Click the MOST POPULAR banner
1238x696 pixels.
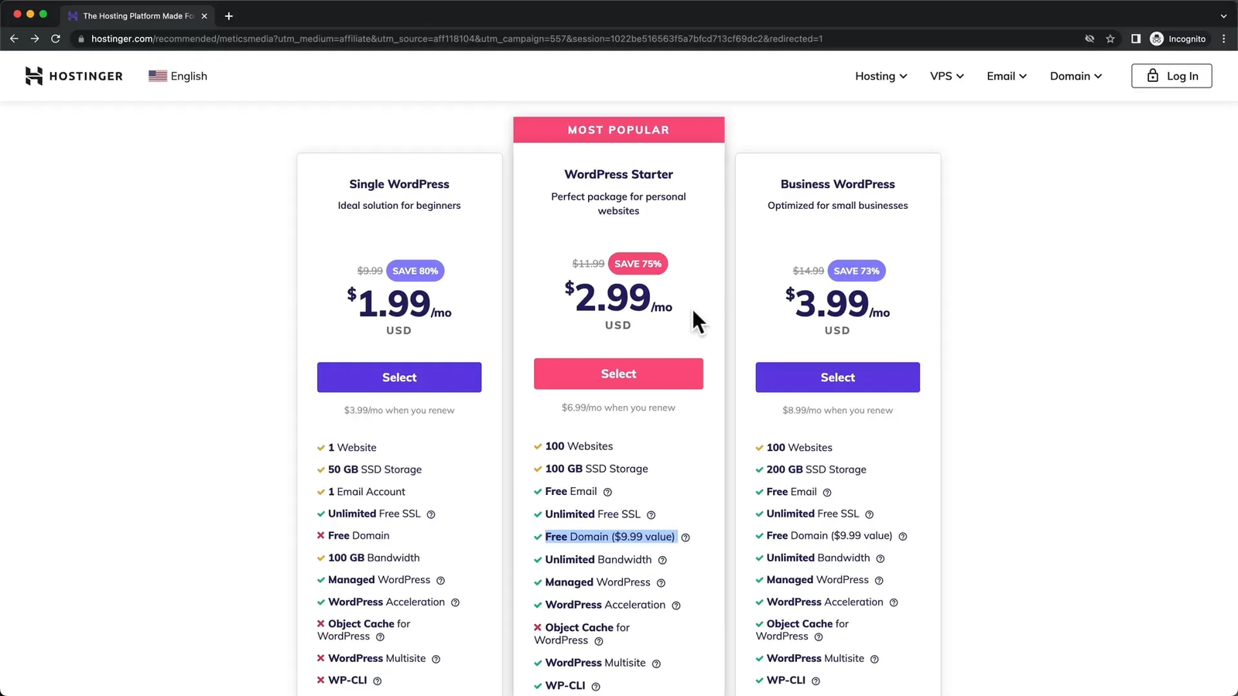[619, 130]
